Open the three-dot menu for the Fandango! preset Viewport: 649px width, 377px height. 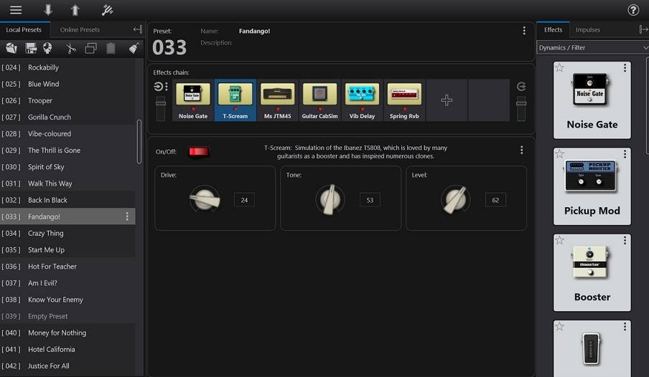pos(127,216)
